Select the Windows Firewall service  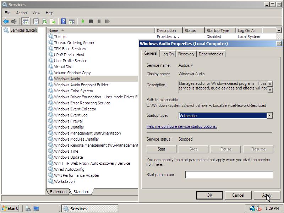tap(69, 121)
